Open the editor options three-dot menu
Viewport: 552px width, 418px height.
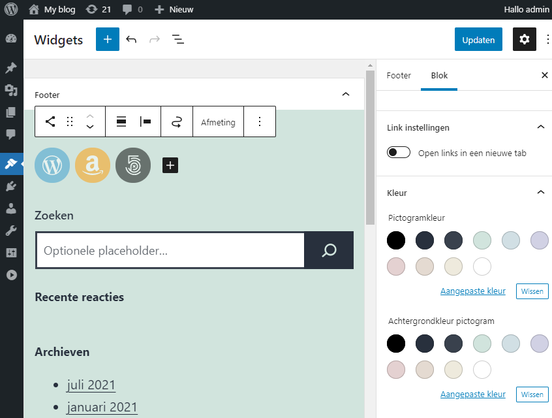547,39
